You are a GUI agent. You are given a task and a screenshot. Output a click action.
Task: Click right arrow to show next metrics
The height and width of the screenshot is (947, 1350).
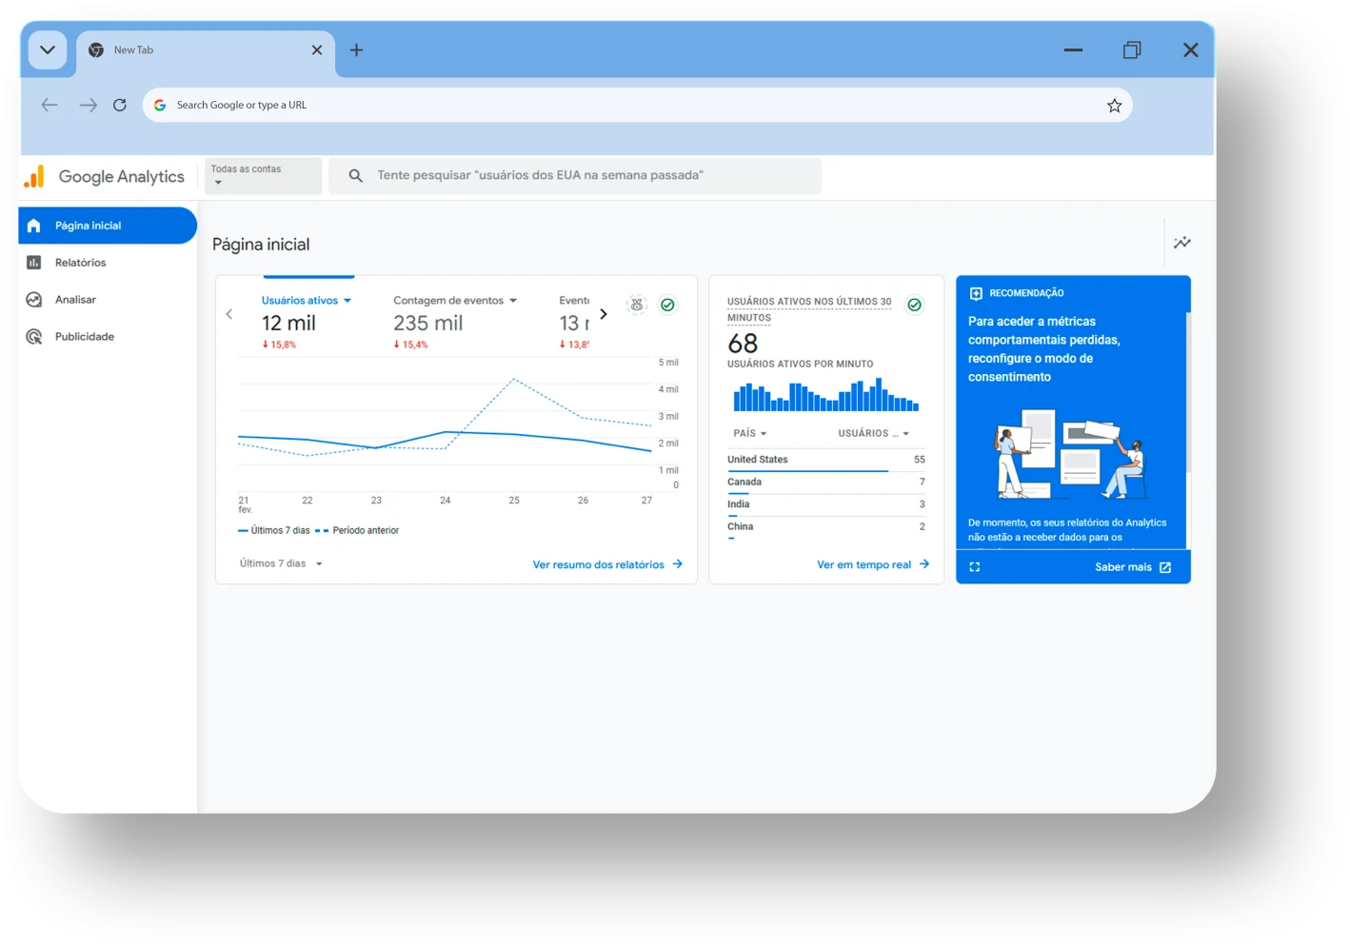pos(604,314)
